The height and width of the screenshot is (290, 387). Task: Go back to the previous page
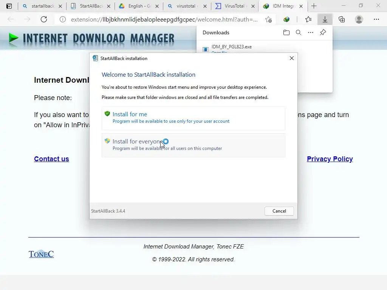(x=11, y=19)
